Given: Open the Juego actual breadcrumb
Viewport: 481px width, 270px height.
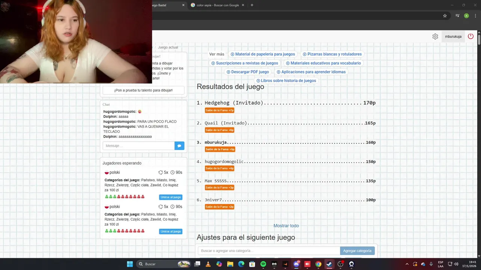Looking at the screenshot, I should click(168, 47).
